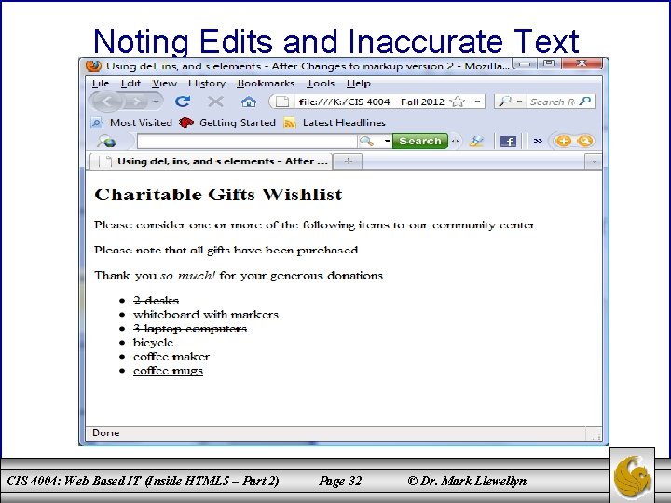Open the list all tabs dropdown
671x503 pixels.
tap(593, 162)
